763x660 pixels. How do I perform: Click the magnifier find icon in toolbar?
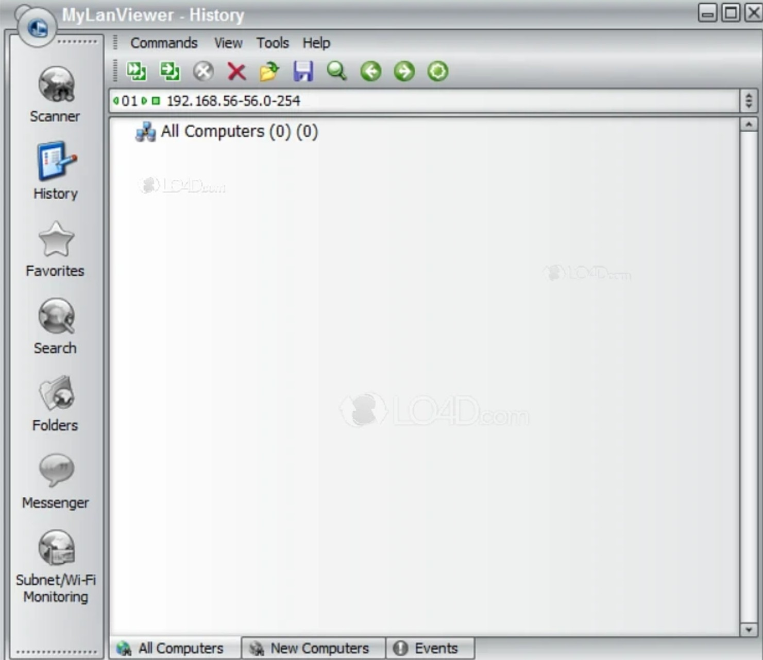tap(336, 71)
